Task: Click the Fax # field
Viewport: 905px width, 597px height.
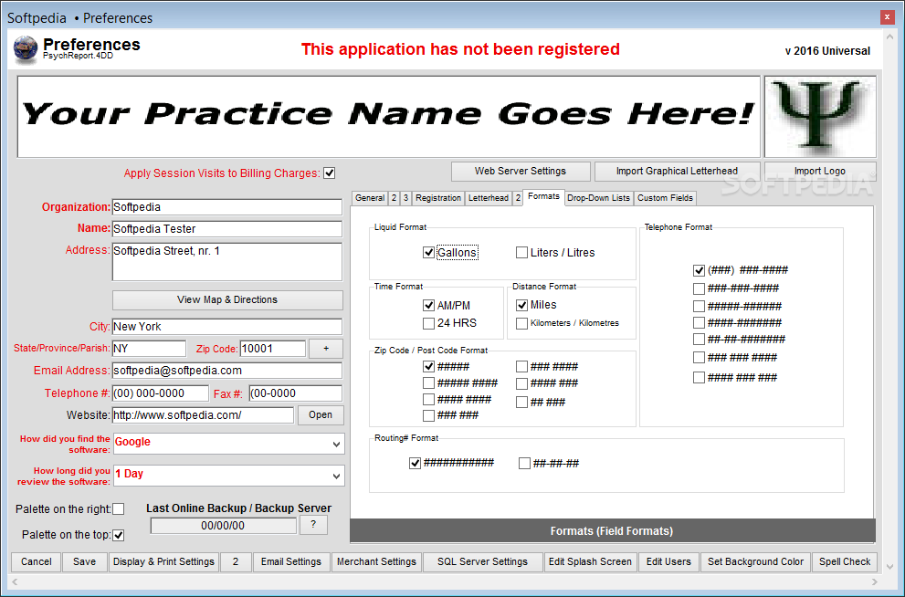Action: [x=296, y=393]
